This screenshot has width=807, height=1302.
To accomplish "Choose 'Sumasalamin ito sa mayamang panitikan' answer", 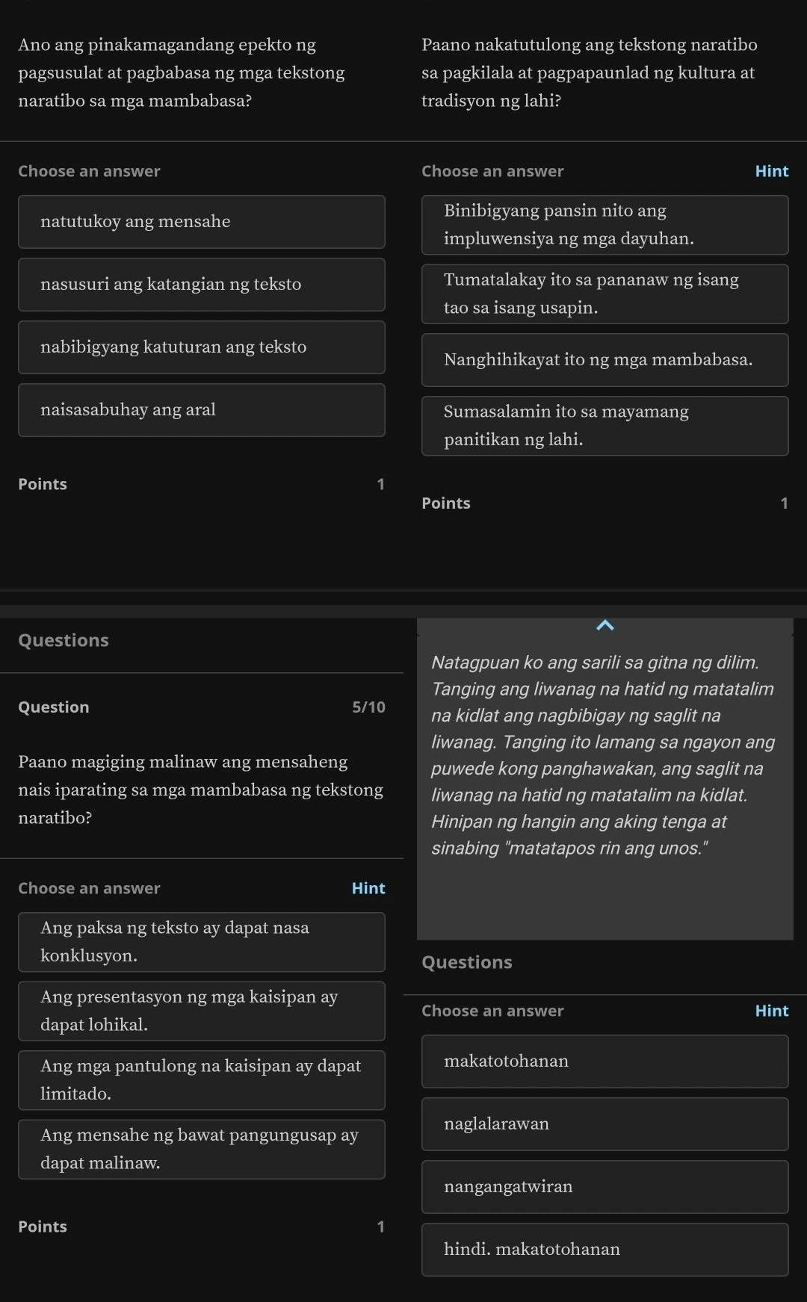I will pyautogui.click(x=605, y=426).
